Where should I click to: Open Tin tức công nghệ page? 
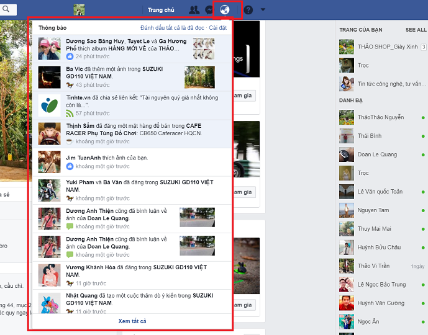(x=383, y=84)
